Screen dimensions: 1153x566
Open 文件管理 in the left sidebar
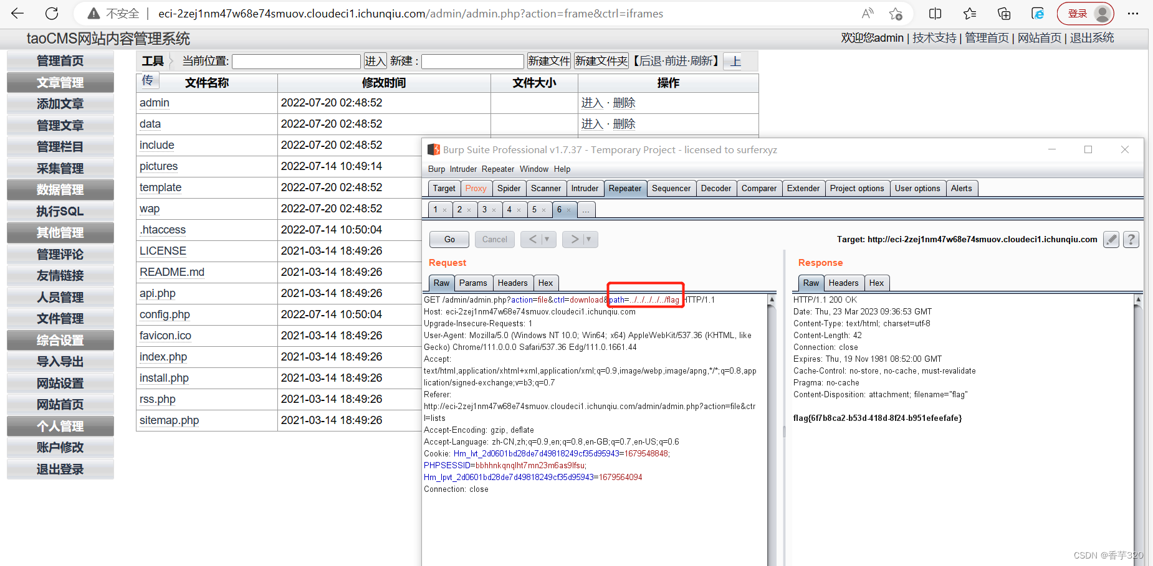[60, 319]
